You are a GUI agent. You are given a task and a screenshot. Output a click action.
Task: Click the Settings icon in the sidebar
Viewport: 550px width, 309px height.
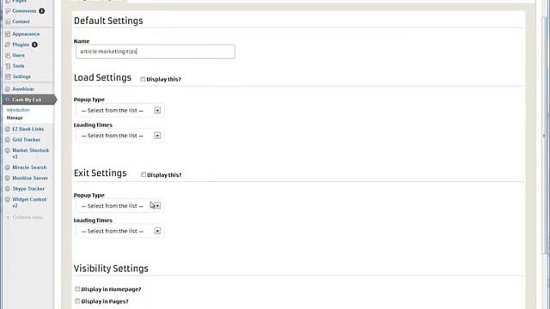click(8, 76)
